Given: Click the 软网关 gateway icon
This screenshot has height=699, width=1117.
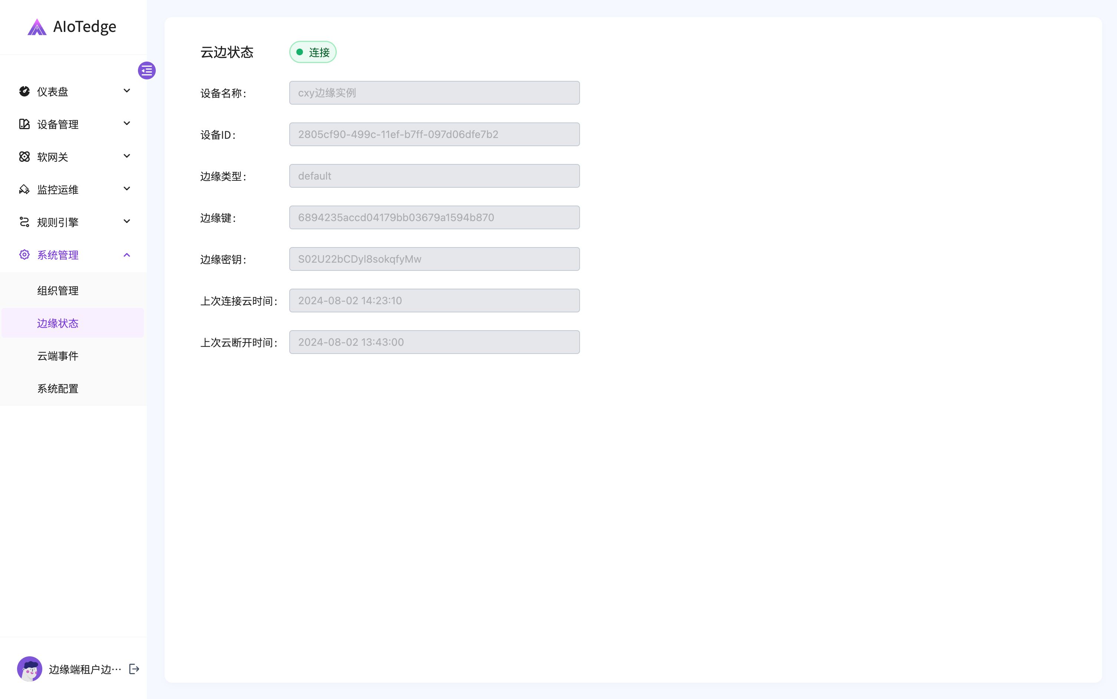Looking at the screenshot, I should point(24,157).
